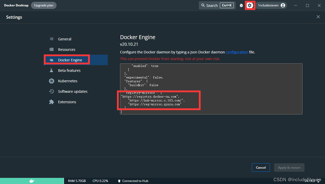Screen dimensions: 325x184
Task: Minimize the Docker Desktop window
Action: point(296,5)
